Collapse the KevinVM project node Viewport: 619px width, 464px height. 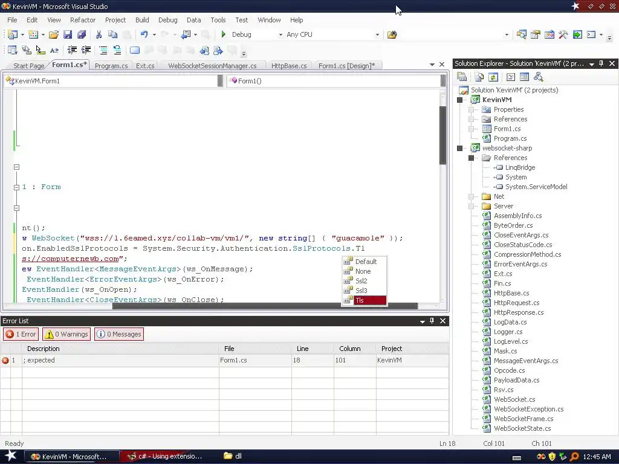click(459, 100)
